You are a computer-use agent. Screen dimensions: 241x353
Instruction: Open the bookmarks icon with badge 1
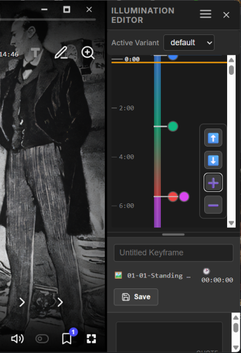click(67, 339)
